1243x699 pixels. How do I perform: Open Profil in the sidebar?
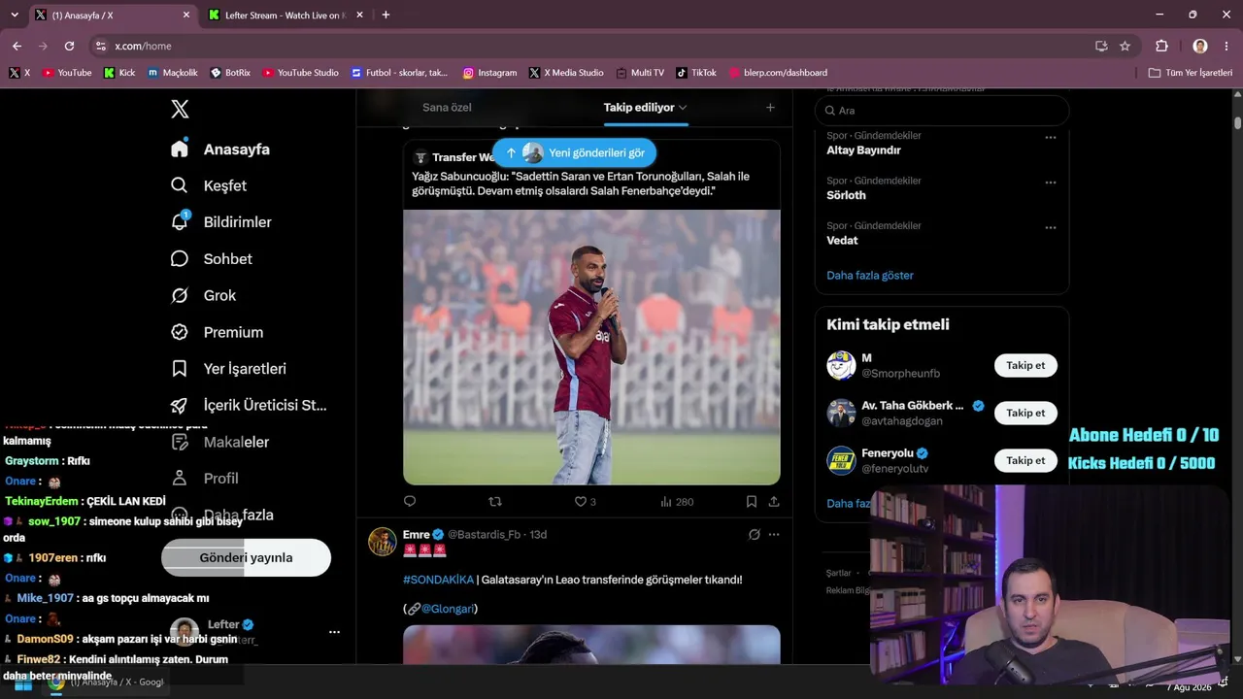point(205,479)
